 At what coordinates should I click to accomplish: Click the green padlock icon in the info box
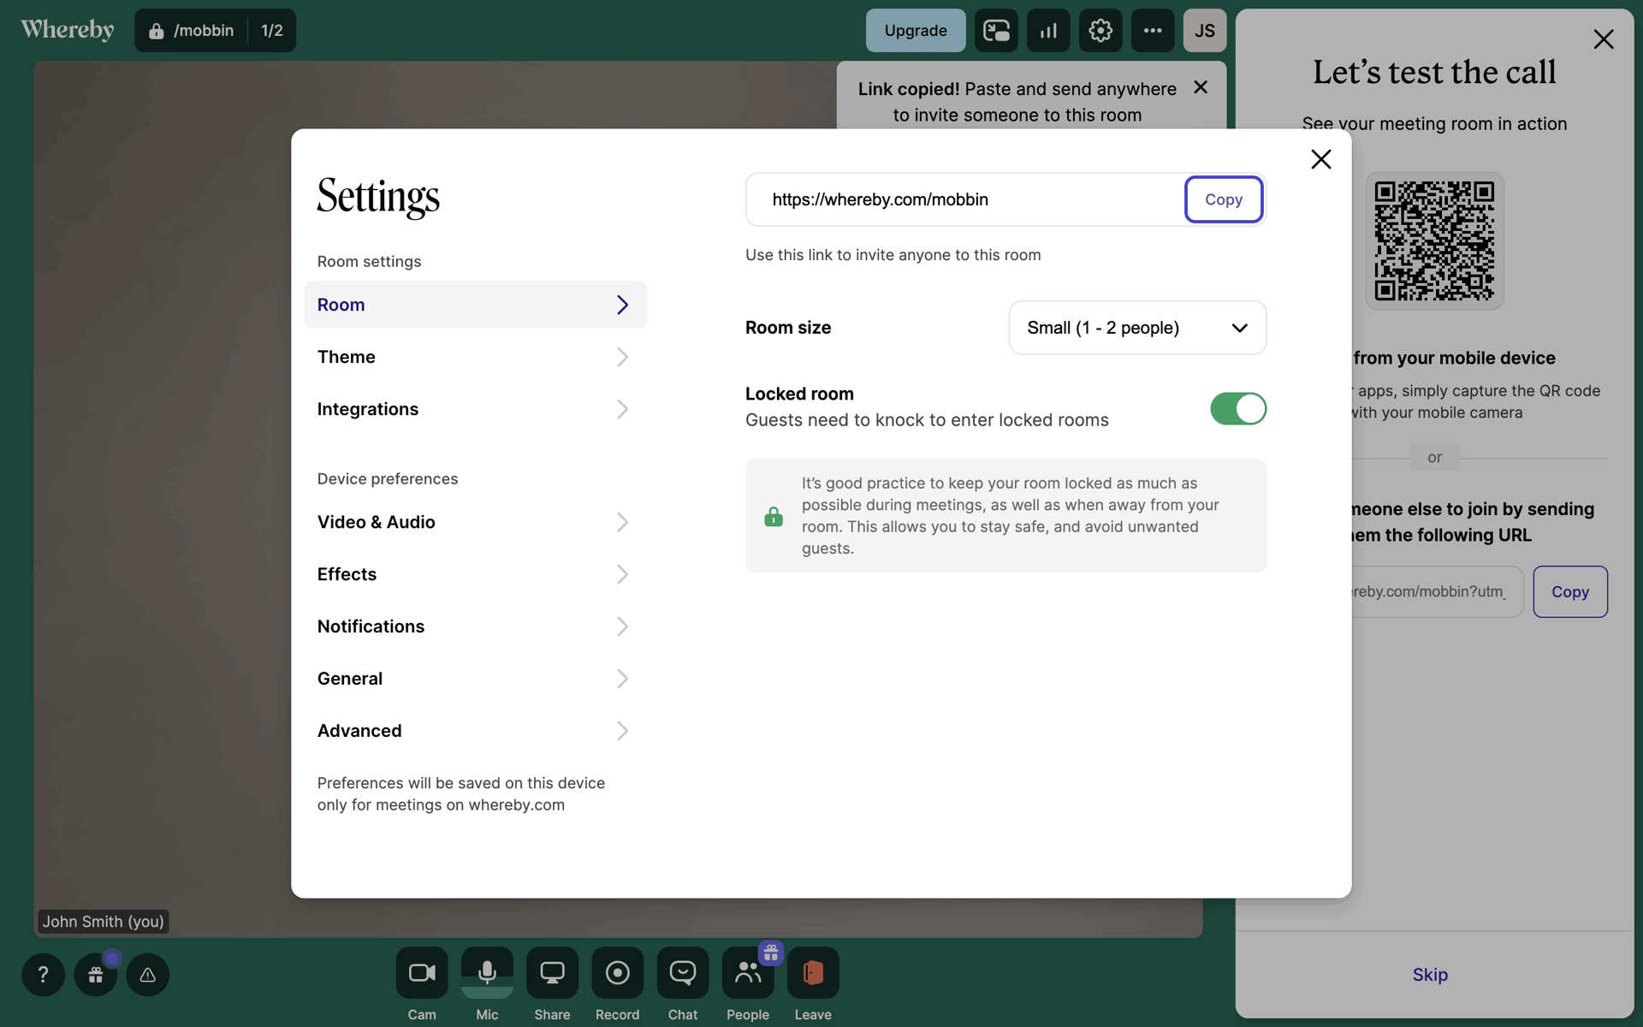pyautogui.click(x=774, y=516)
